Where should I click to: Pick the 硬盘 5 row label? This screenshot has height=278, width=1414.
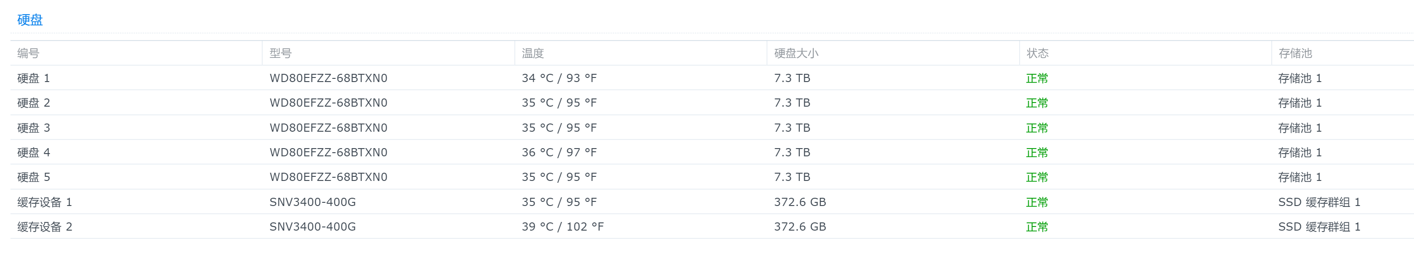33,177
